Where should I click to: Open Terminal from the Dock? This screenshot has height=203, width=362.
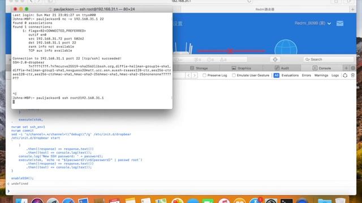tap(287, 201)
